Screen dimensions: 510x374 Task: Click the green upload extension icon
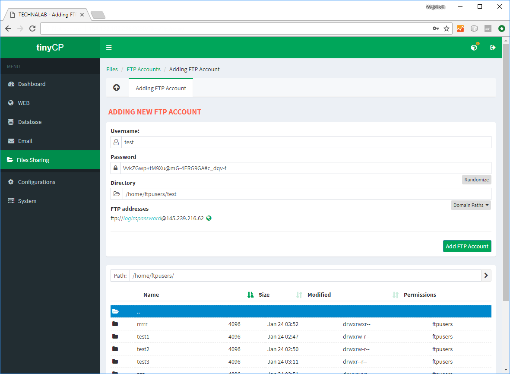[502, 29]
